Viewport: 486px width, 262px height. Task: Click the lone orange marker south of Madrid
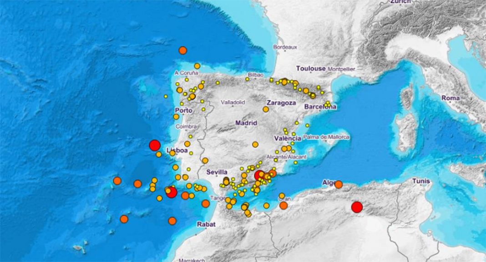(x=255, y=145)
